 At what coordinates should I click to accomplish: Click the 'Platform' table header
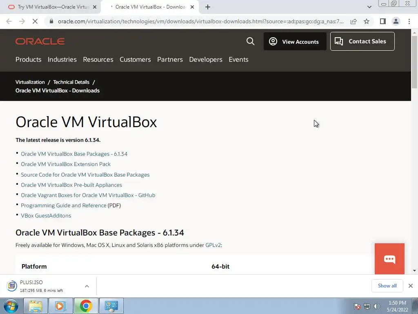point(34,267)
